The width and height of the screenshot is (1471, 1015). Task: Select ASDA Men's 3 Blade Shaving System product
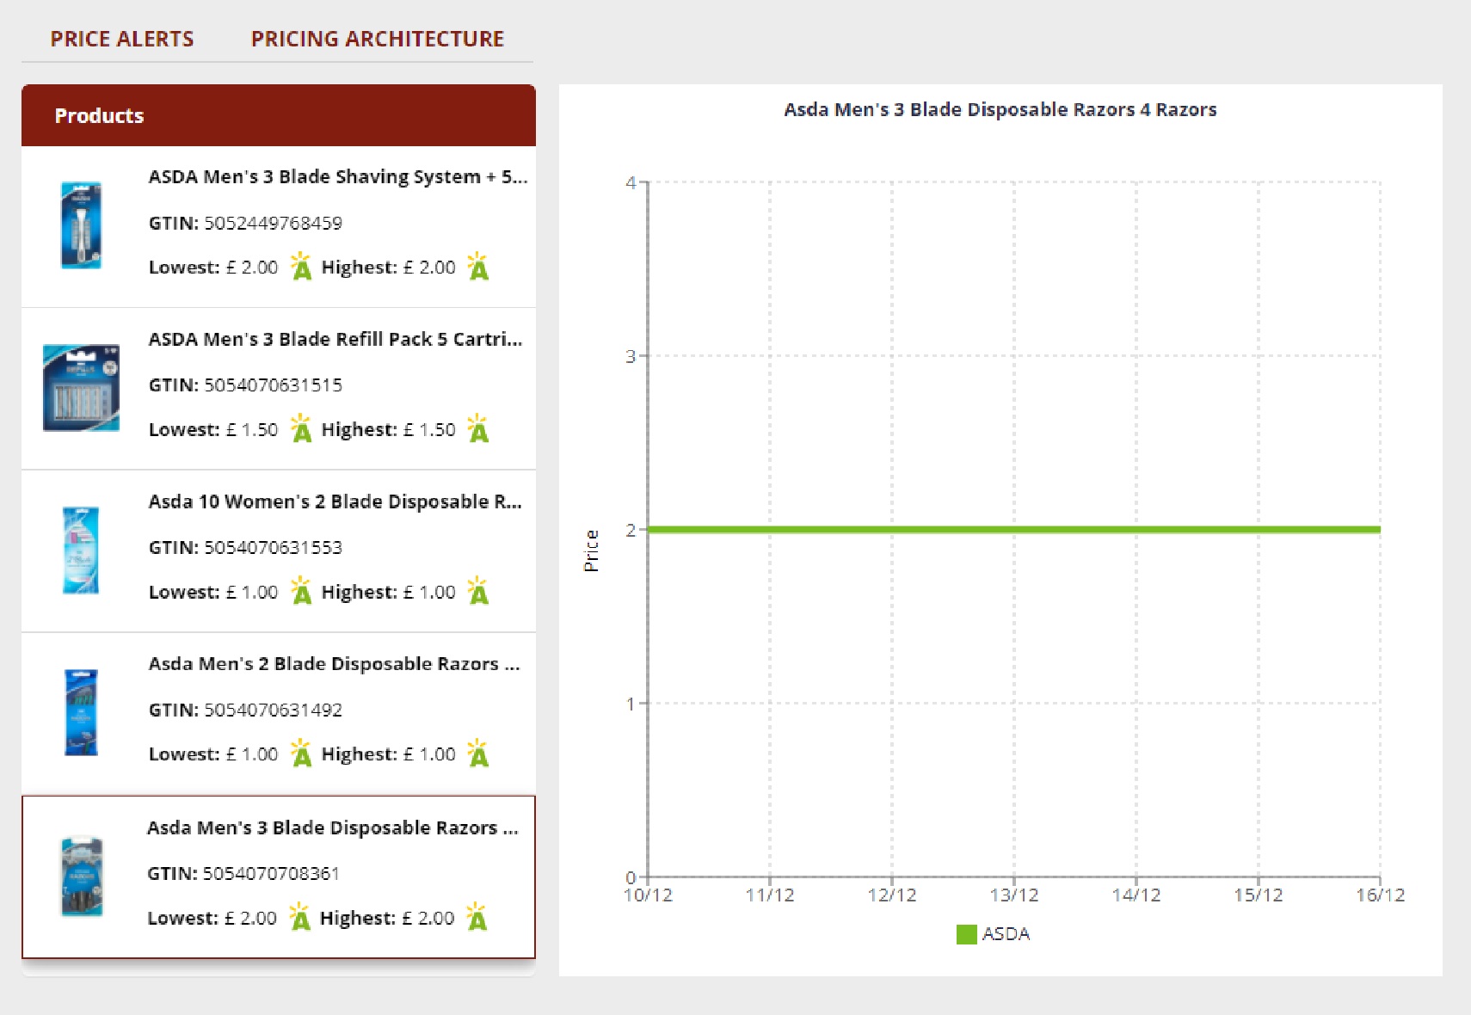point(279,226)
